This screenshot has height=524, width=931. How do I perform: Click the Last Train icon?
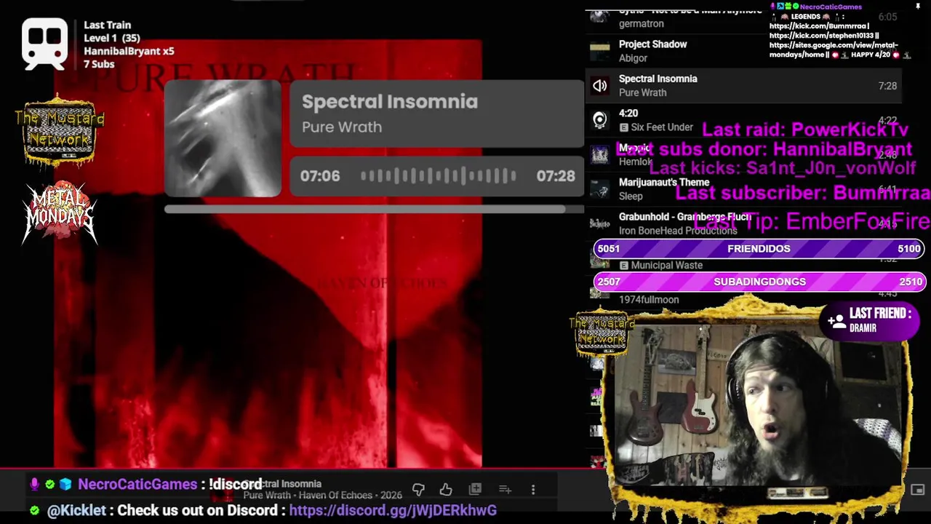pos(45,44)
